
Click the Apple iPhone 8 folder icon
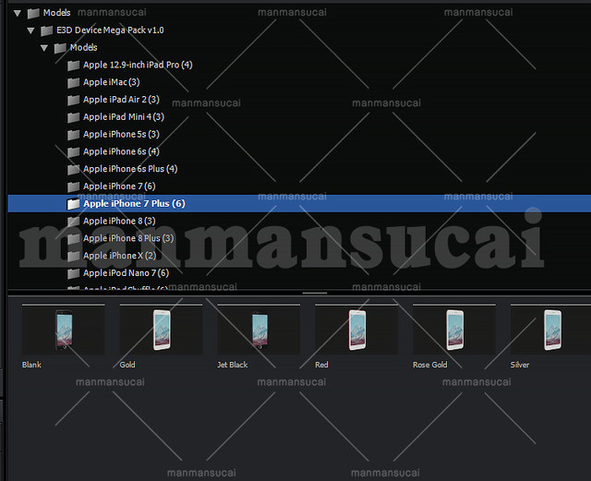coord(73,222)
